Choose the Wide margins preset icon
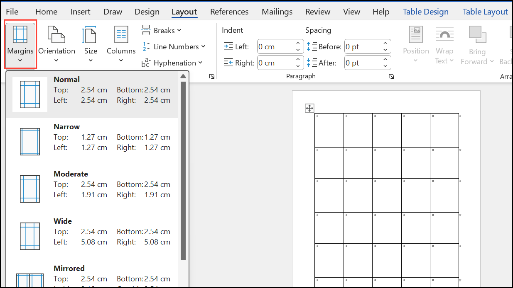Viewport: 513px width, 288px height. [x=30, y=236]
